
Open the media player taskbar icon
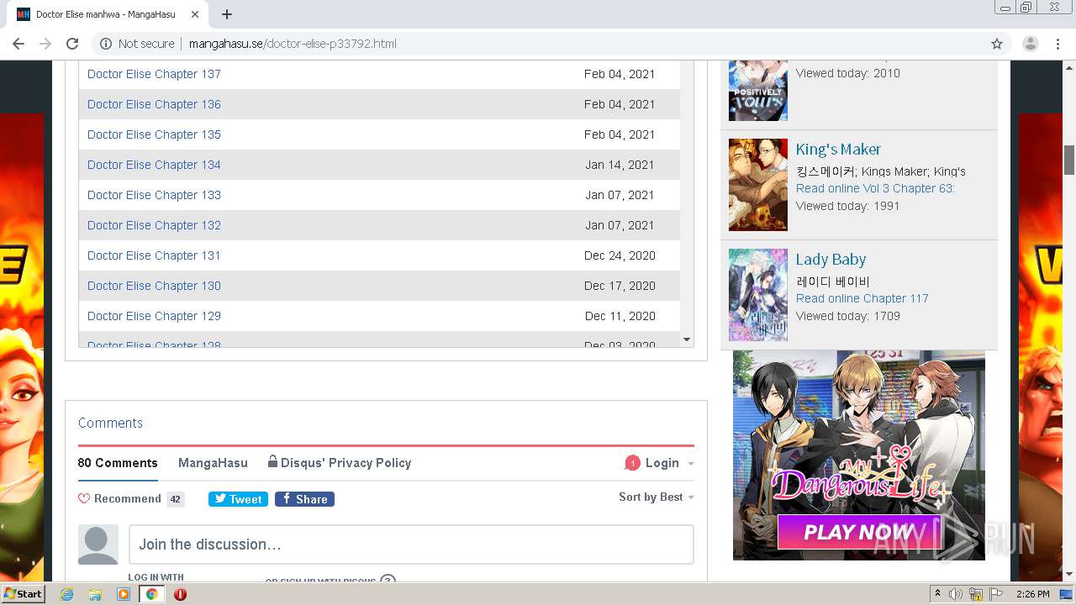click(124, 594)
